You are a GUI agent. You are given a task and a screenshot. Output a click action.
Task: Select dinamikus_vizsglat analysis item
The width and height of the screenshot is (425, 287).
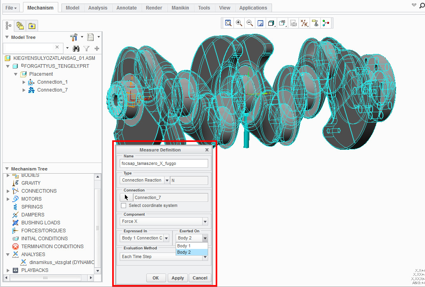tap(61, 262)
